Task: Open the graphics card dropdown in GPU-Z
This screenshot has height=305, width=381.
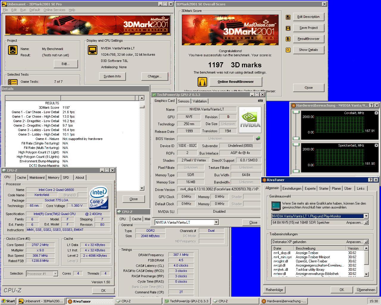Action: pyautogui.click(x=216, y=222)
